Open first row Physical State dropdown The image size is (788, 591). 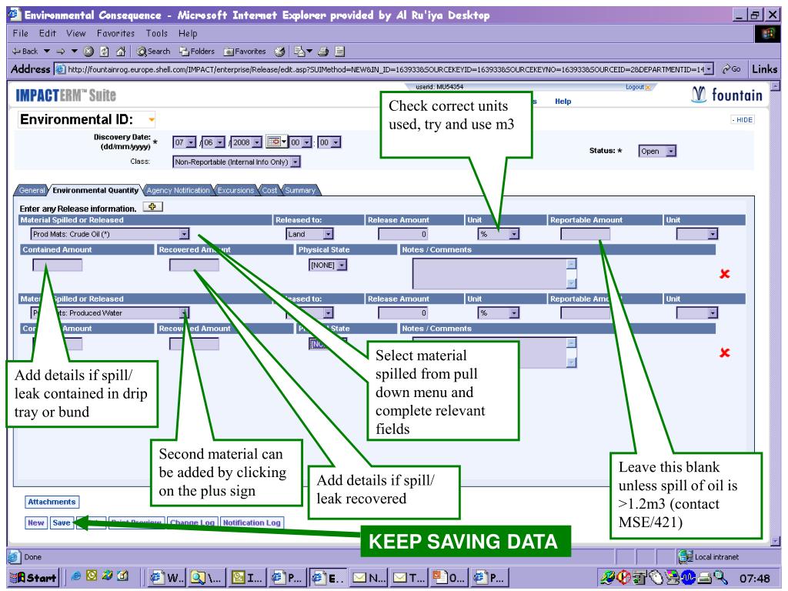pyautogui.click(x=342, y=265)
